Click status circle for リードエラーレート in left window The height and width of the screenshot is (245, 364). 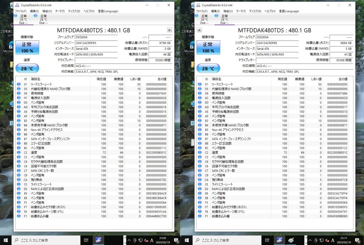click(x=19, y=84)
